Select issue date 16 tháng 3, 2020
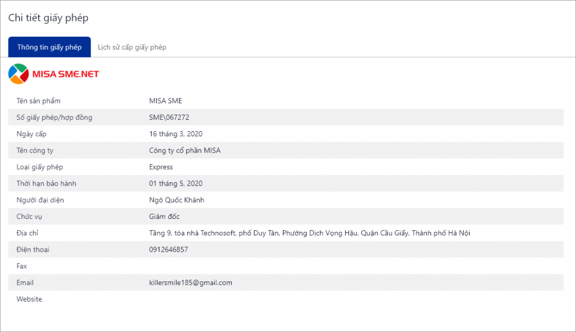Screen dimensions: 576x332 tap(175, 134)
